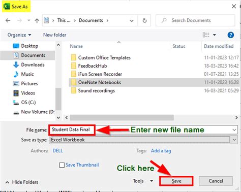Screen dimensions: 241x192
Task: Change view layout icon
Action: point(206,35)
